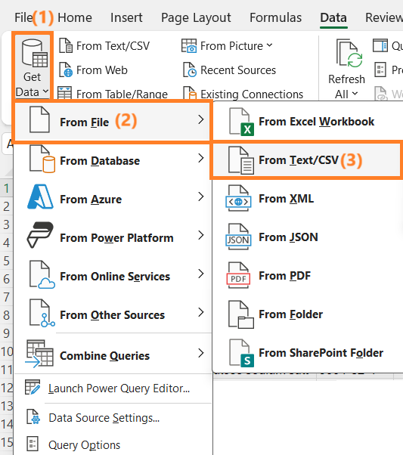The height and width of the screenshot is (455, 403).
Task: Click the From PDF icon
Action: pos(238,275)
